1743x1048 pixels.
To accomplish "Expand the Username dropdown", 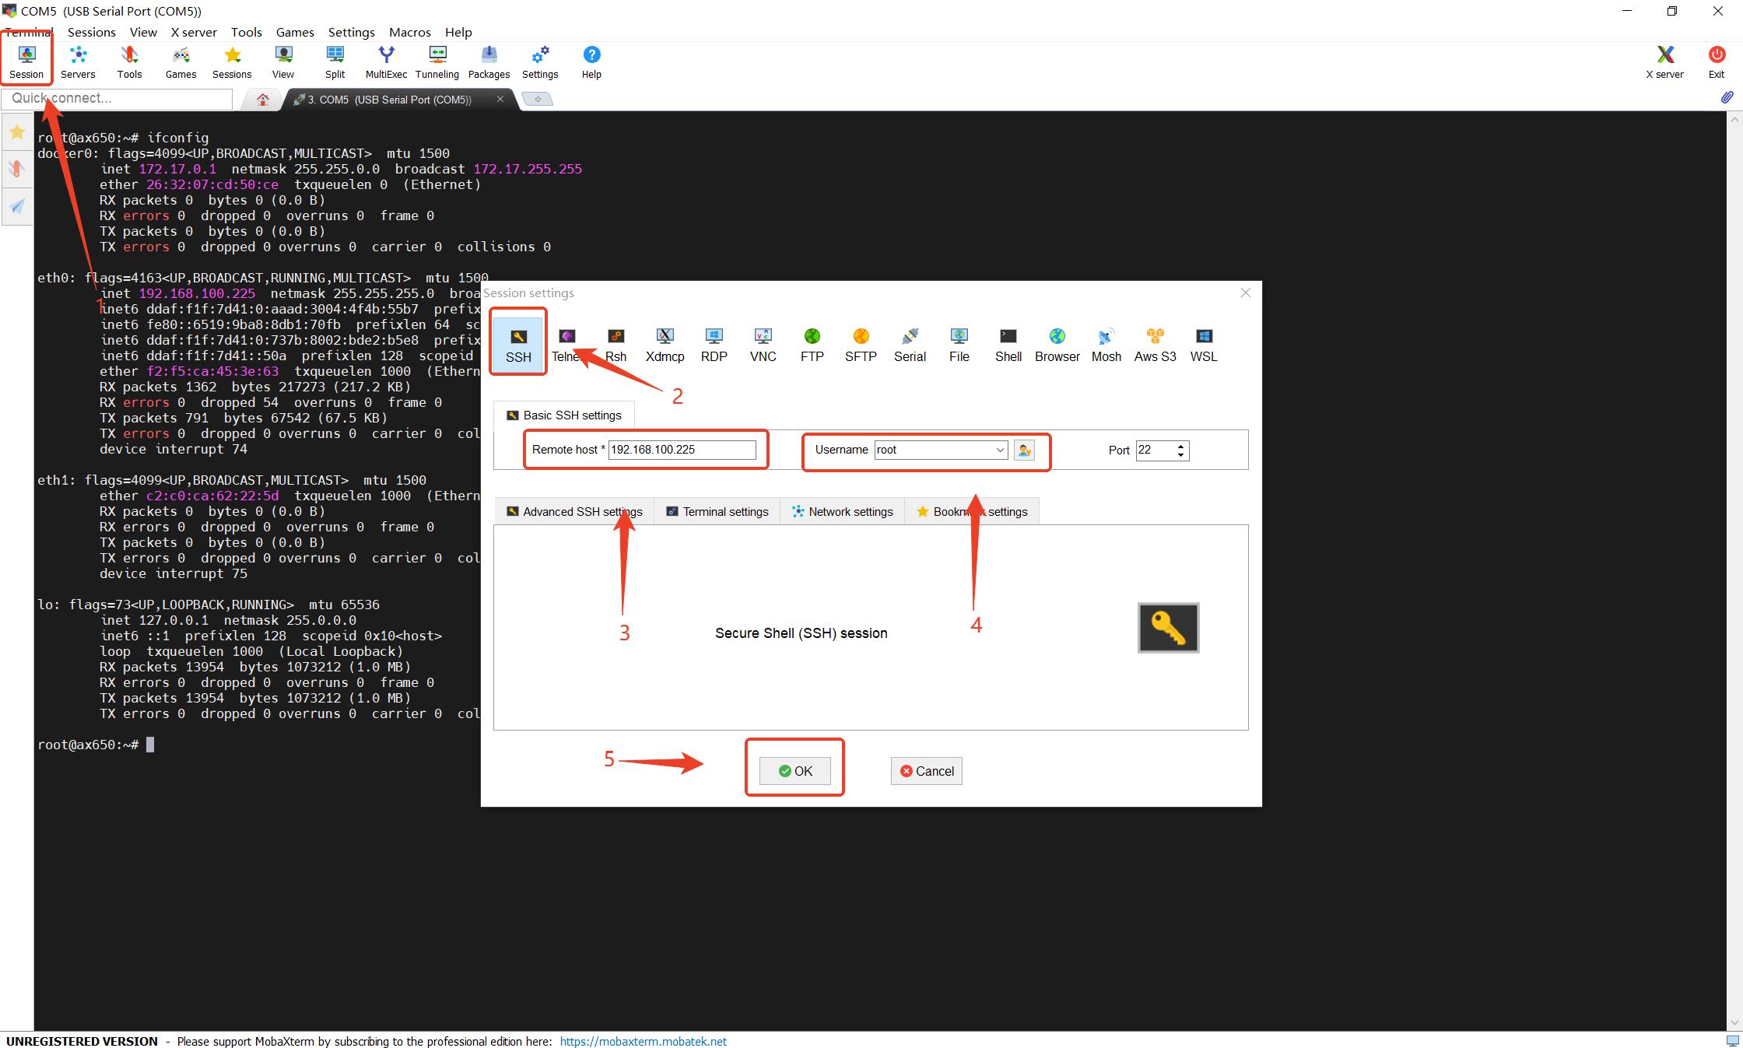I will [x=1000, y=450].
